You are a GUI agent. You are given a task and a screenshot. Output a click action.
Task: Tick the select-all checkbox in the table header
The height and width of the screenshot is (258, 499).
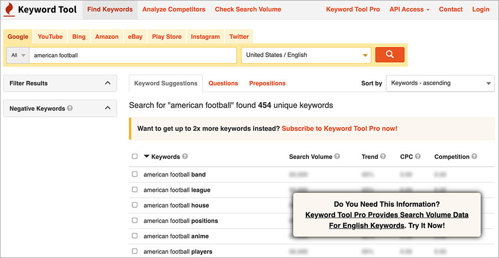[135, 156]
